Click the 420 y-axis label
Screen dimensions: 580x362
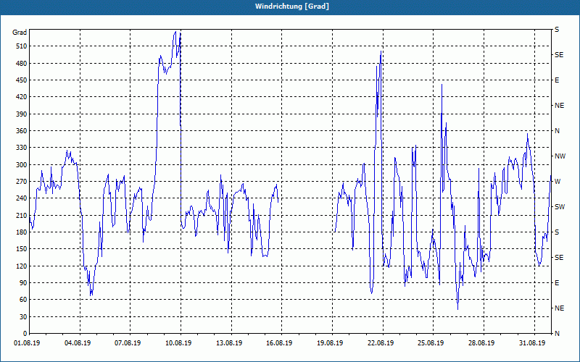(x=22, y=97)
